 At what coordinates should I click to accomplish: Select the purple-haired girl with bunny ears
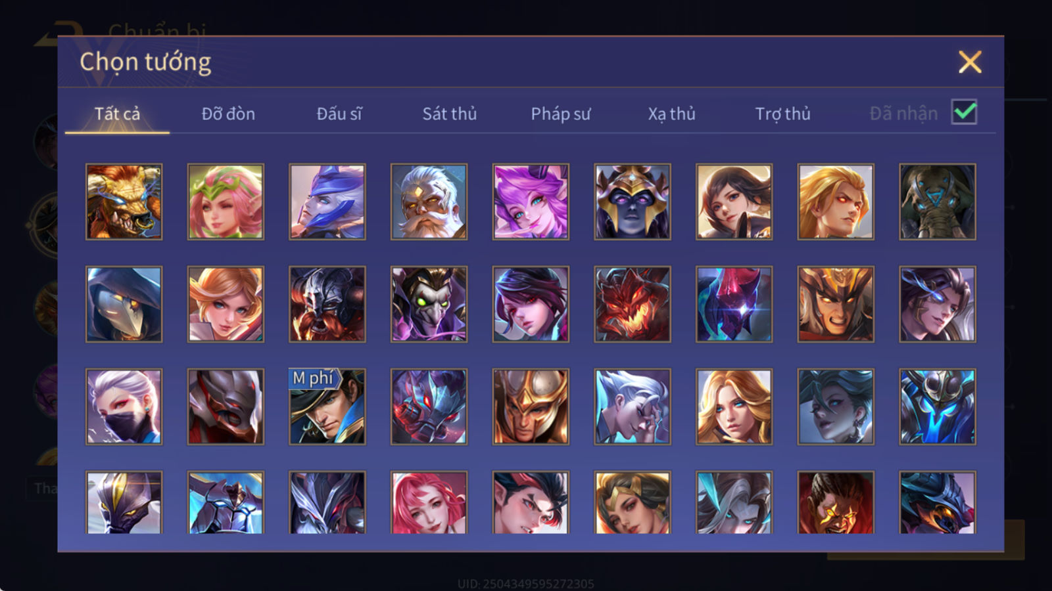coord(531,202)
